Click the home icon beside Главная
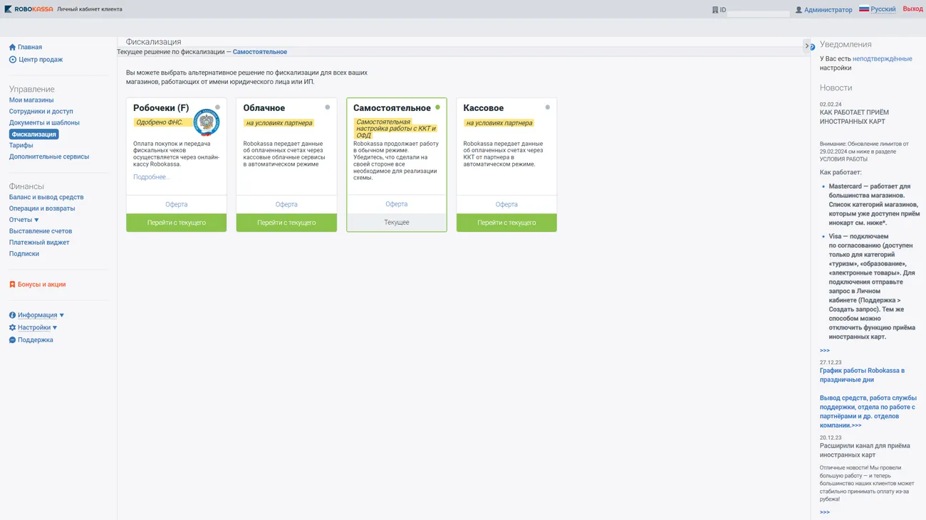This screenshot has width=926, height=520. [12, 48]
